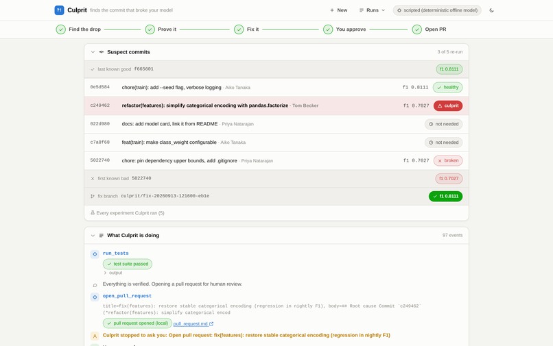Click the red culprit badge
553x346 pixels.
(x=448, y=106)
